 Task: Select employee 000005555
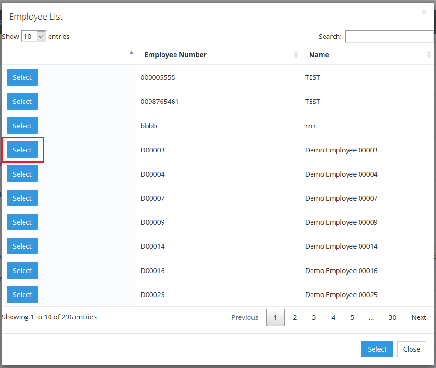click(x=22, y=77)
